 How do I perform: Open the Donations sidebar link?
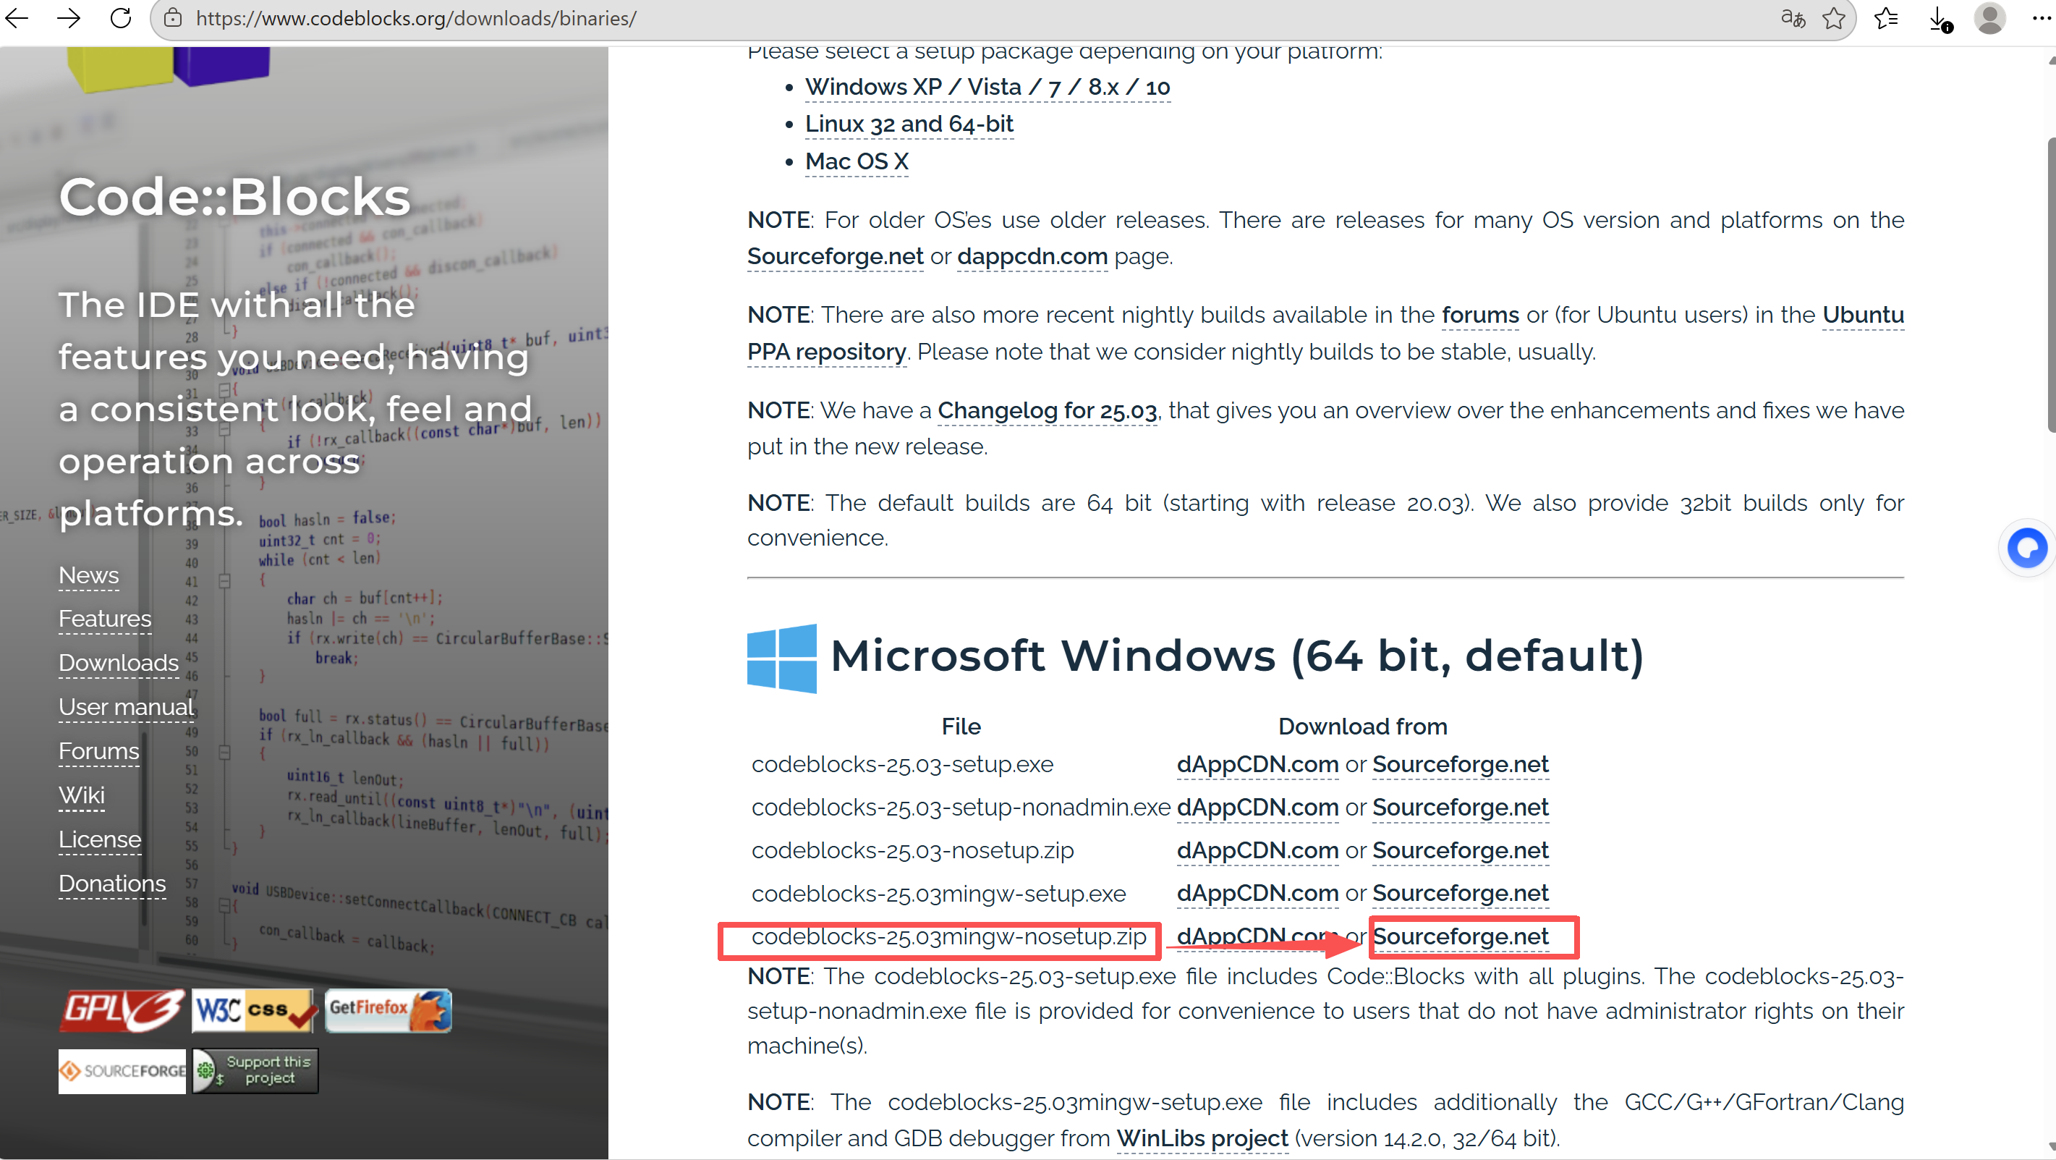tap(113, 883)
